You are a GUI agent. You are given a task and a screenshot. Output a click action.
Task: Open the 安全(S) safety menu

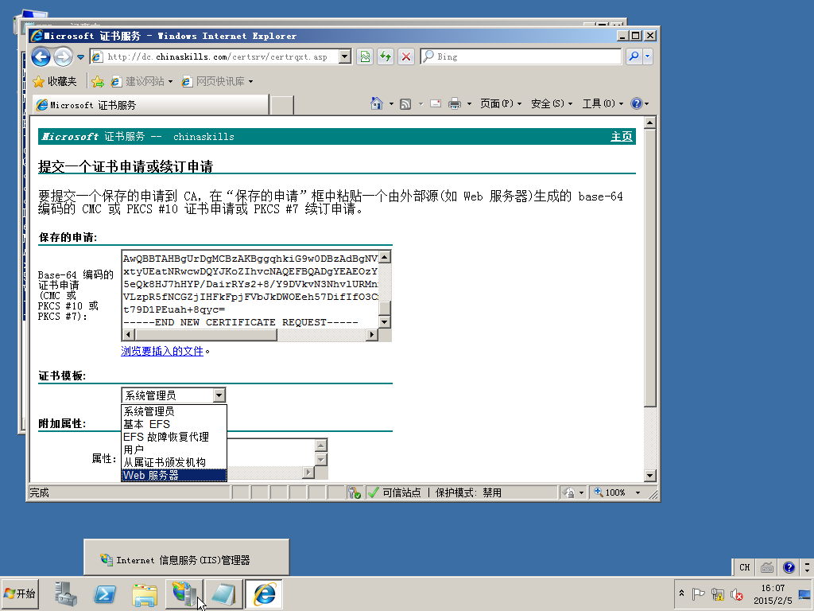tap(552, 104)
